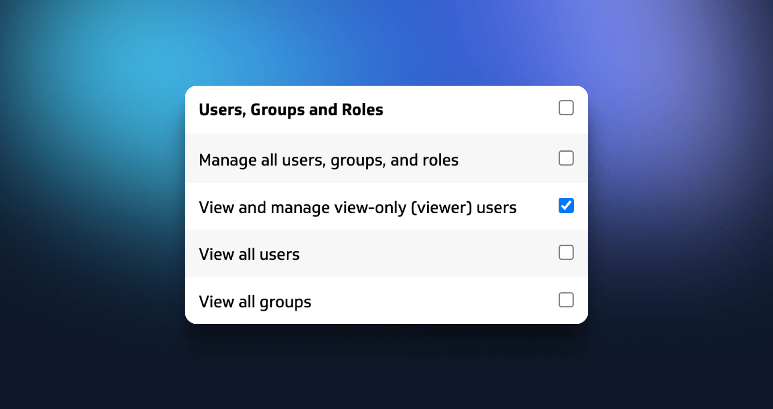This screenshot has width=773, height=409.
Task: Click the View and manage view-only users label
Action: (x=357, y=208)
